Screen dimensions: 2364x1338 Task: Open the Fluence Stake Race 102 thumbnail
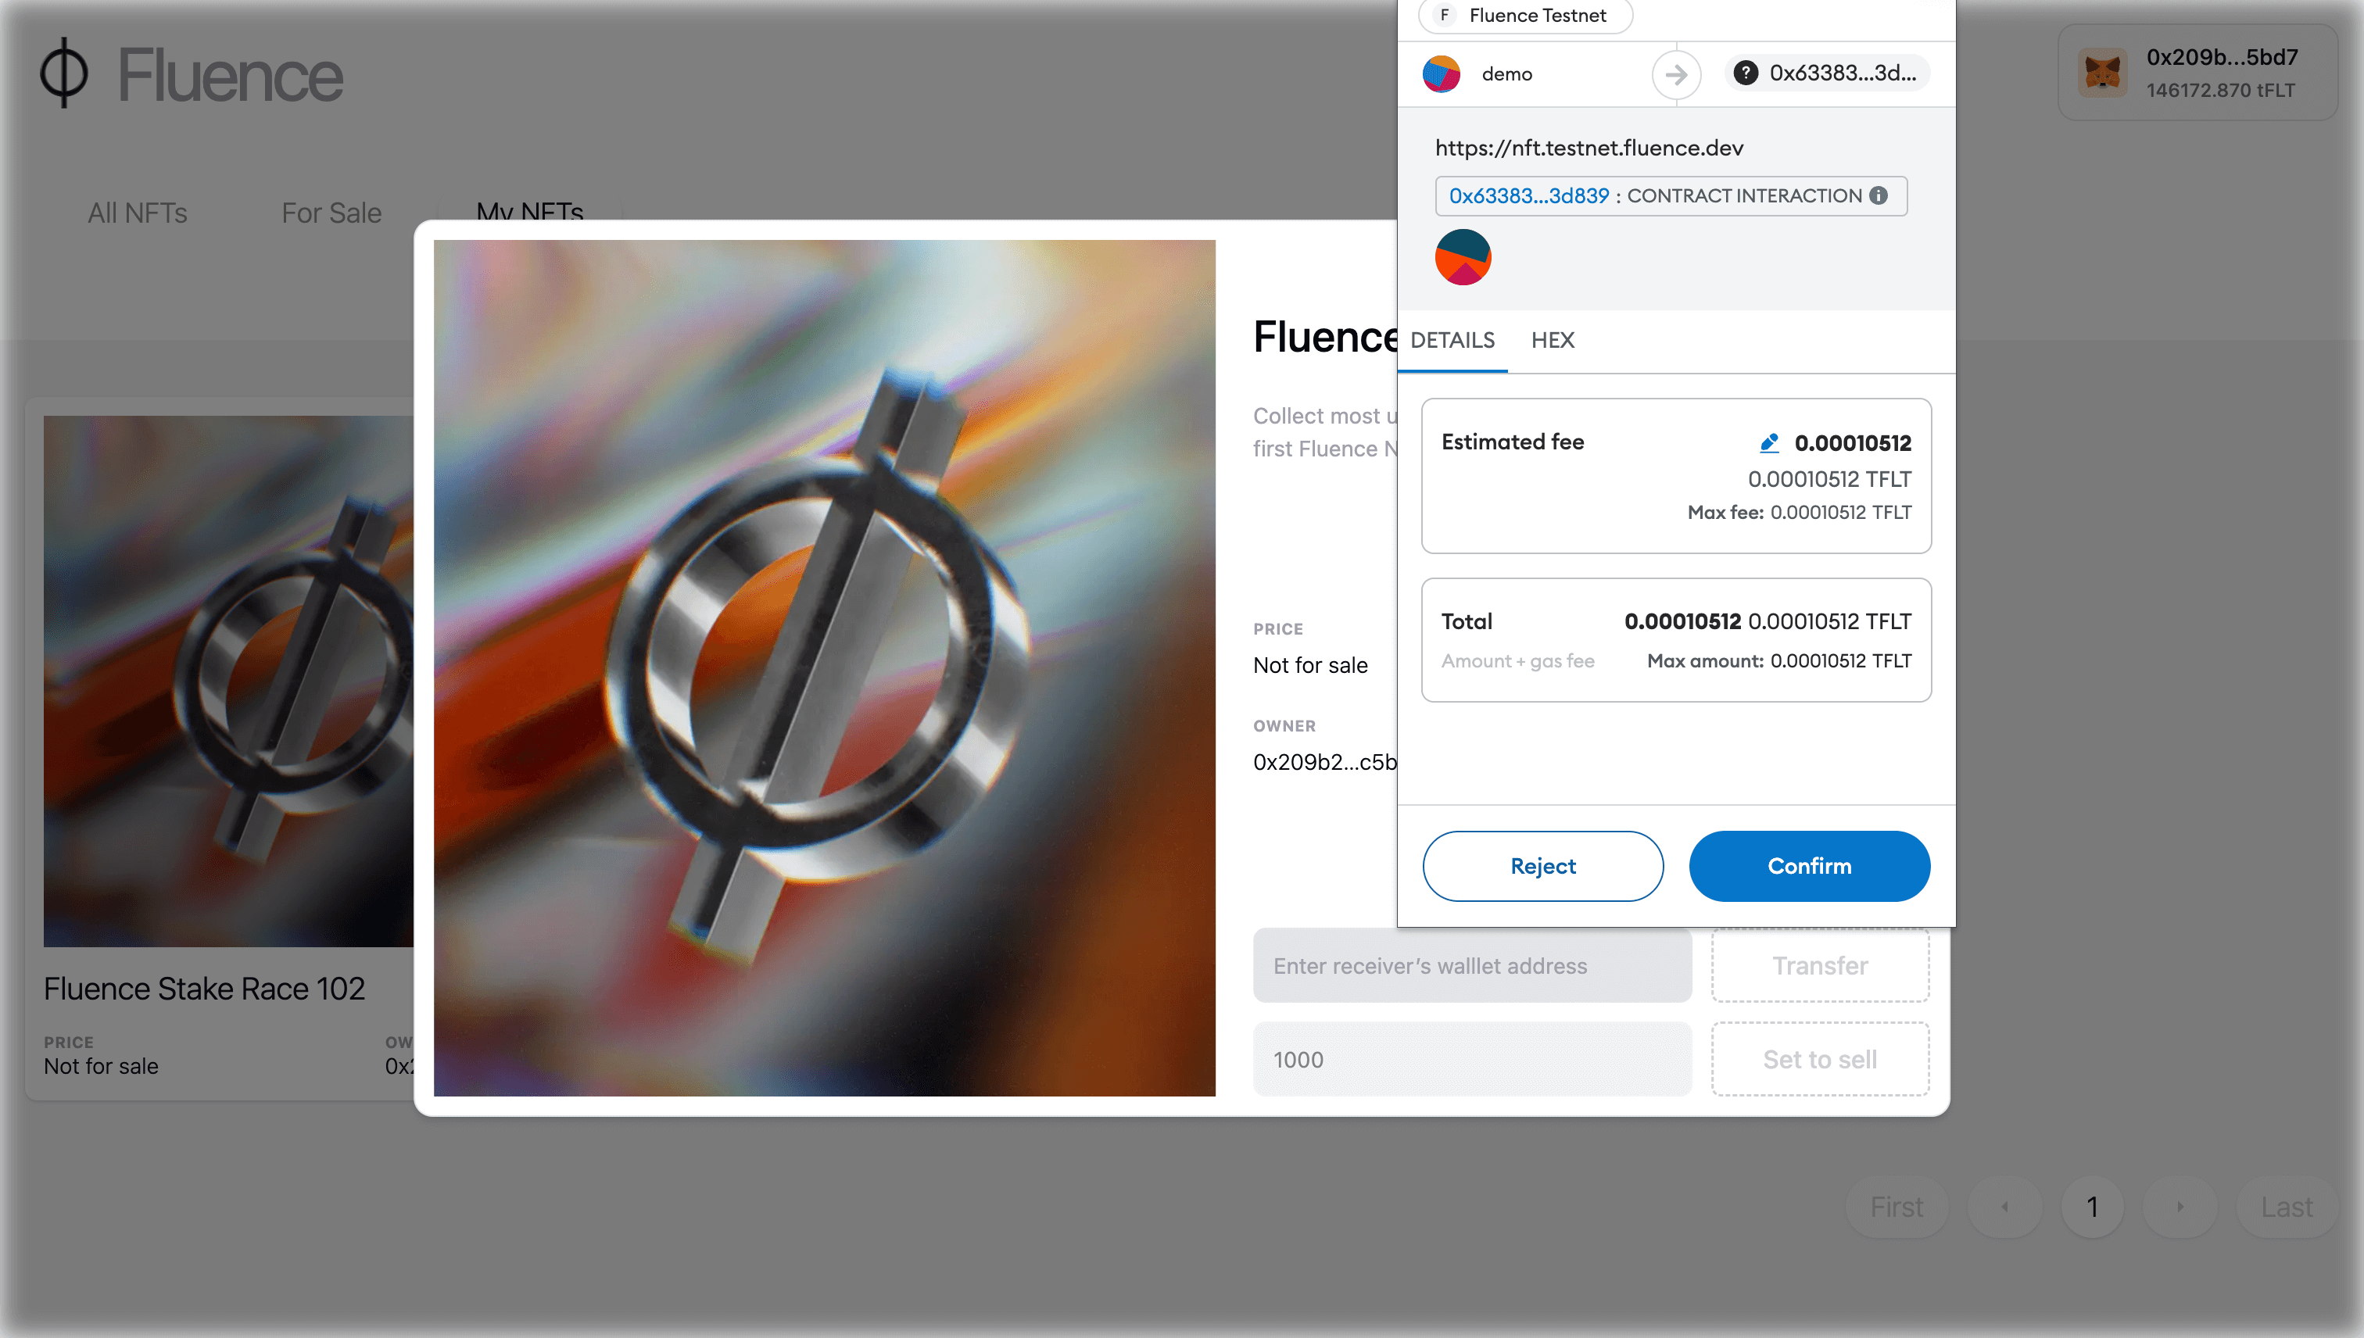coord(228,681)
